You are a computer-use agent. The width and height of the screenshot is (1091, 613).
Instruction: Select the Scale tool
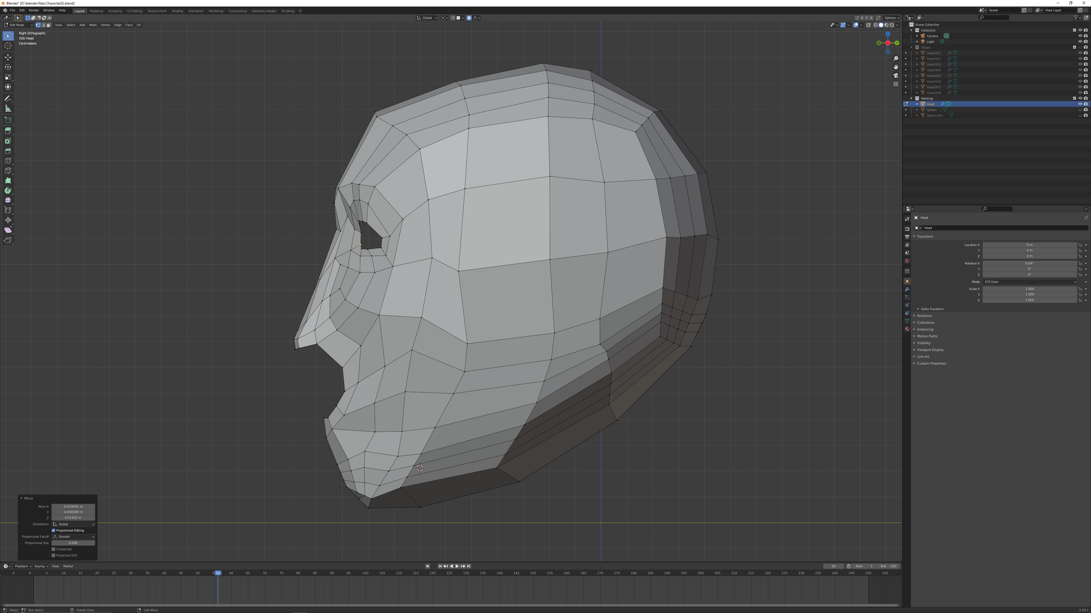click(8, 77)
